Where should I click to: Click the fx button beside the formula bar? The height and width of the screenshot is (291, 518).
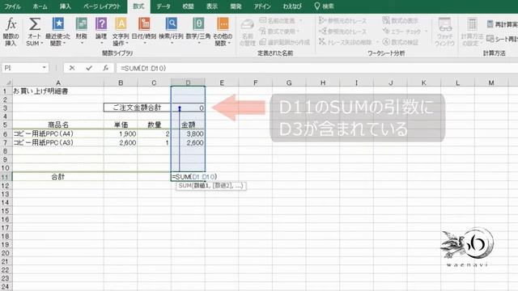tap(106, 68)
